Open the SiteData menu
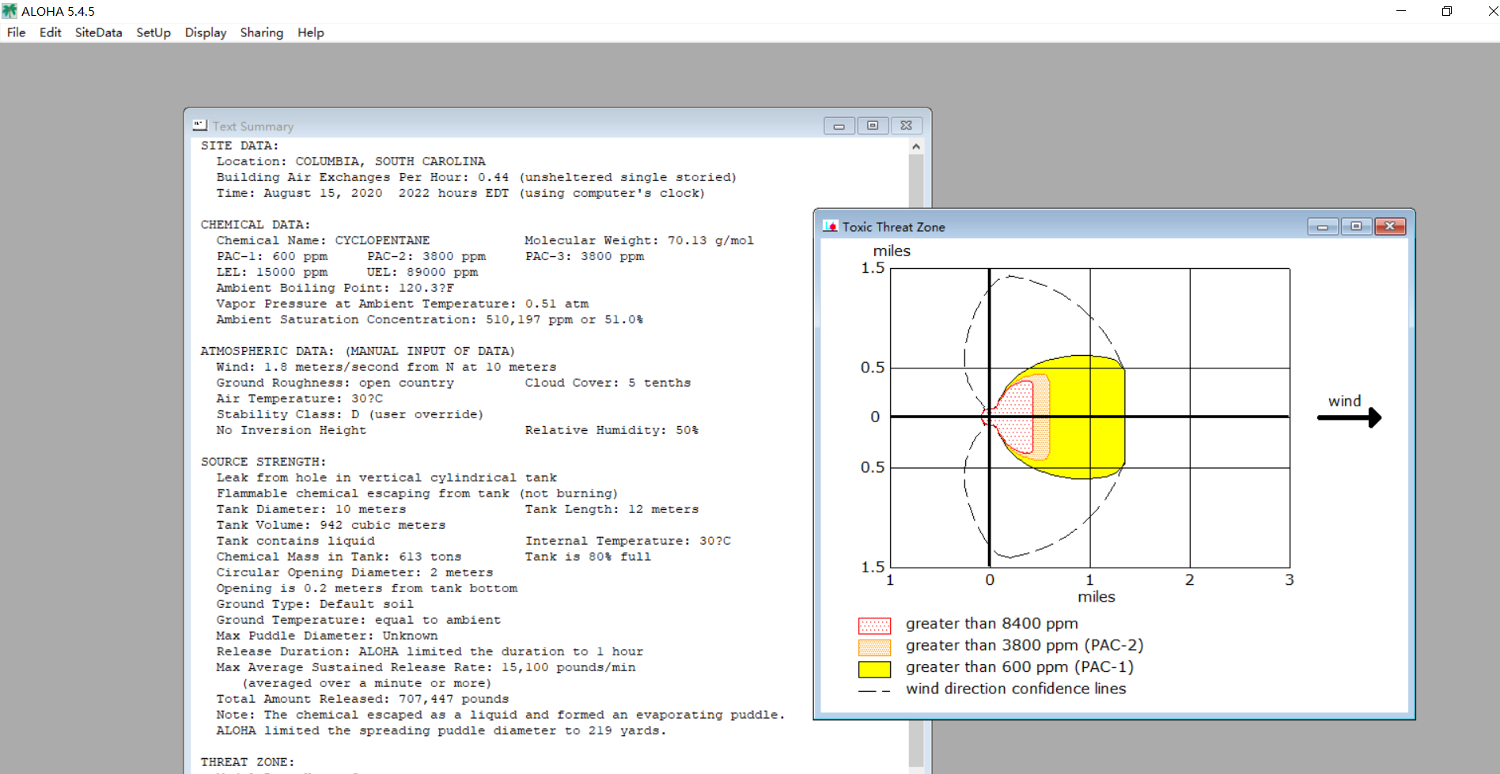The image size is (1500, 774). [98, 32]
